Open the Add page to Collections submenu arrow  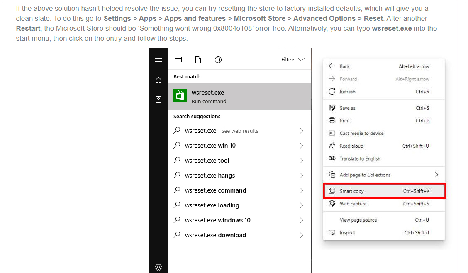tap(436, 175)
